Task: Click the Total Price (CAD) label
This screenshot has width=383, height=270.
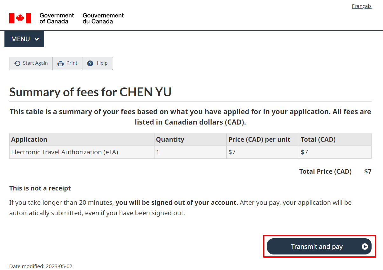Action: pyautogui.click(x=325, y=171)
